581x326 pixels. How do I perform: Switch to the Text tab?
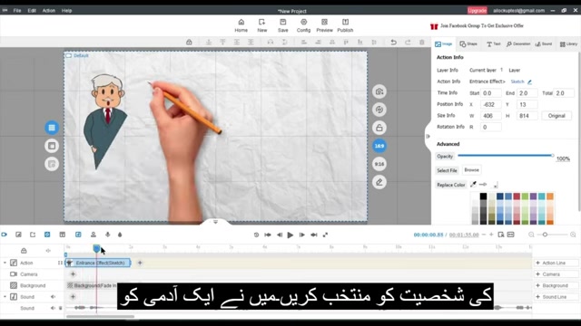click(x=493, y=44)
